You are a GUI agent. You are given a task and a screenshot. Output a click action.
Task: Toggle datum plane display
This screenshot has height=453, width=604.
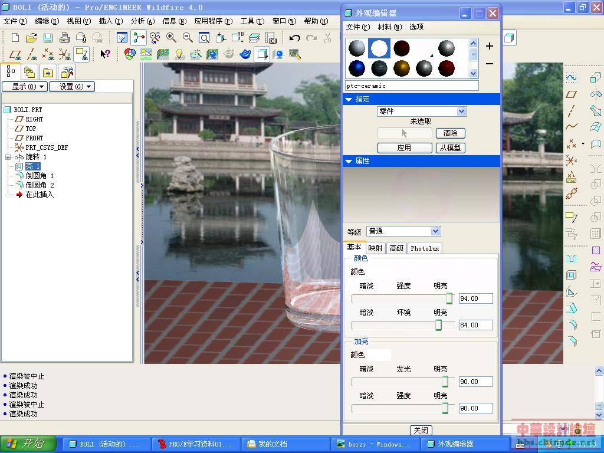16,54
